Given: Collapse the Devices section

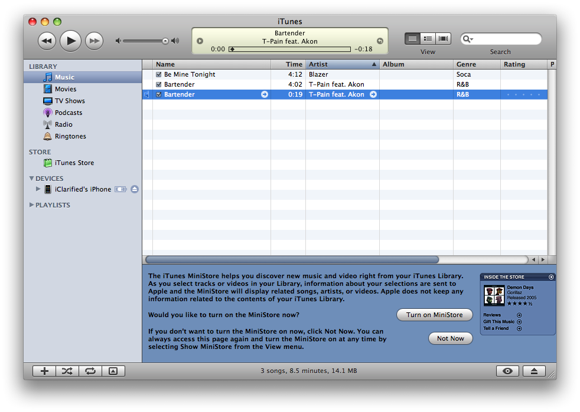Looking at the screenshot, I should point(31,179).
